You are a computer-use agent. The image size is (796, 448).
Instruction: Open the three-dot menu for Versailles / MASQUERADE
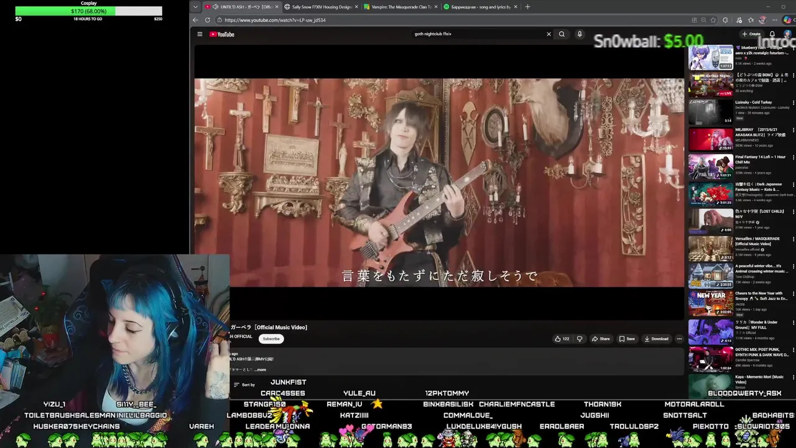click(793, 240)
